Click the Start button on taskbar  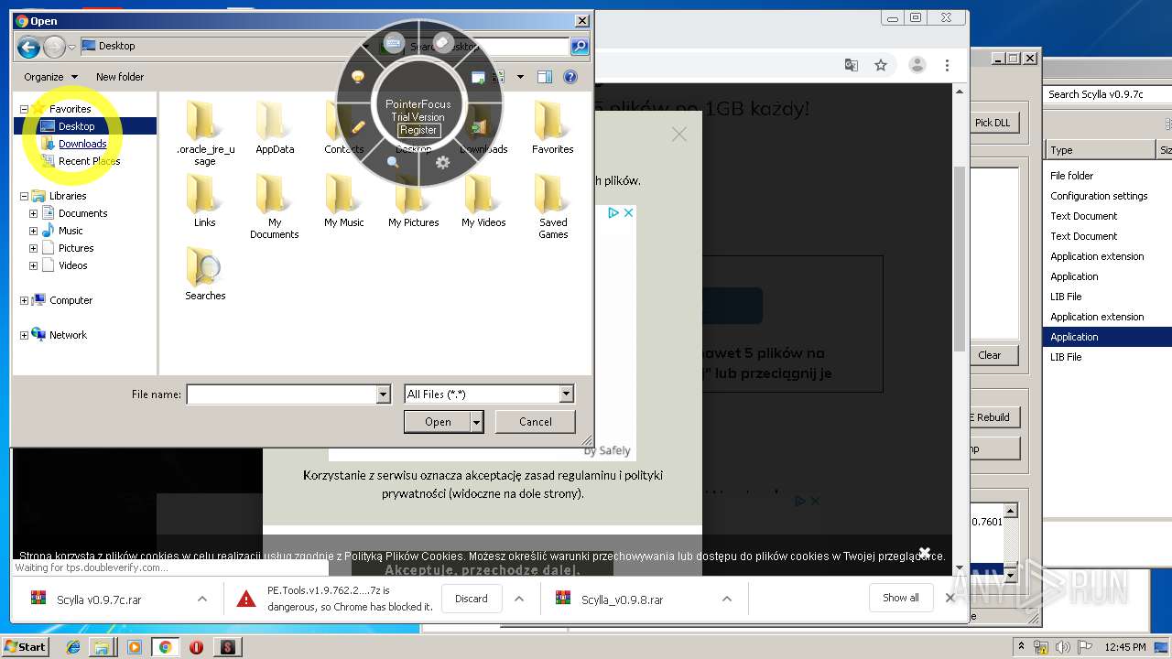[x=26, y=646]
